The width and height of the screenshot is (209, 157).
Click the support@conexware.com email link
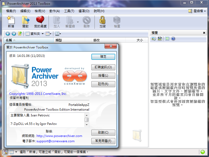tap(55, 141)
